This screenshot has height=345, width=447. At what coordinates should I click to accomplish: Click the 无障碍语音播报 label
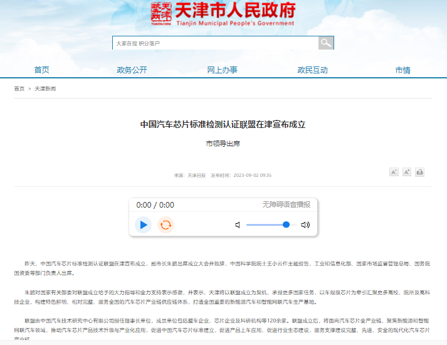tap(287, 204)
